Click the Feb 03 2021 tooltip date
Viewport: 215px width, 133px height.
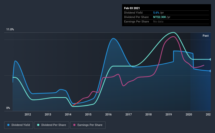click(132, 8)
